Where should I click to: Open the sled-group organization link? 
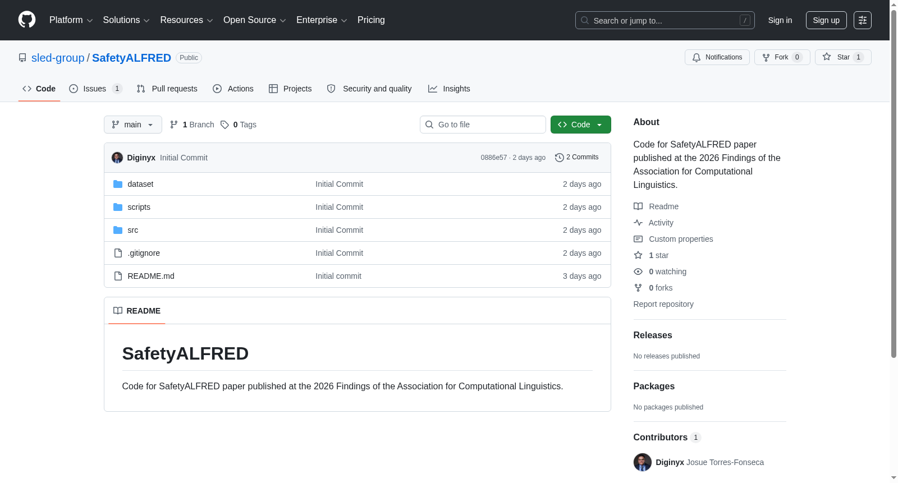coord(58,58)
